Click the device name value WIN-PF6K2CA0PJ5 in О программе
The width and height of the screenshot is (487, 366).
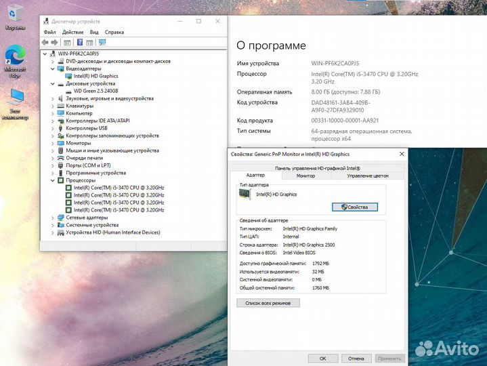[x=335, y=64]
